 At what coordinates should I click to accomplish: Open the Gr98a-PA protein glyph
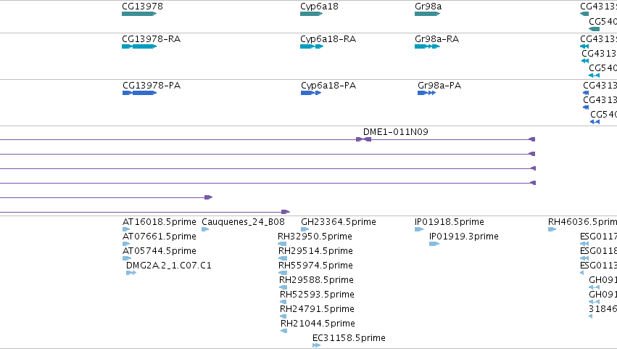point(426,93)
